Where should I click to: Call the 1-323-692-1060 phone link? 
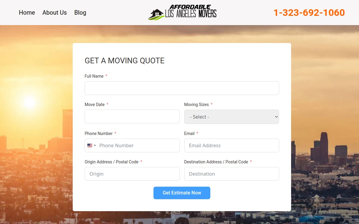(x=309, y=13)
